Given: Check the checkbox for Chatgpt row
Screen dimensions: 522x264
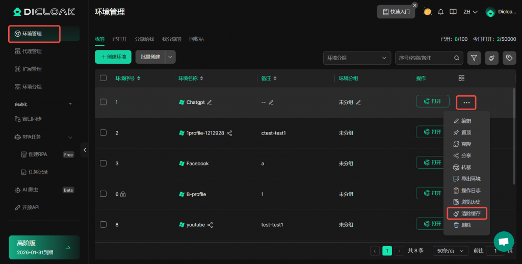Looking at the screenshot, I should 103,102.
